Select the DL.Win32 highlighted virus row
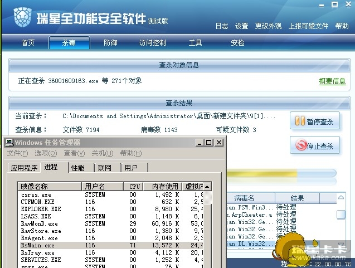The image size is (355, 268). pyautogui.click(x=250, y=244)
